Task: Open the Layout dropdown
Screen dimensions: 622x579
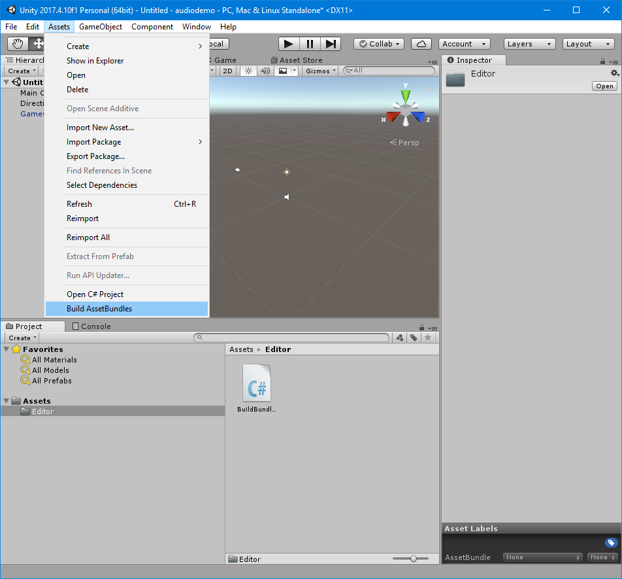Action: point(588,44)
